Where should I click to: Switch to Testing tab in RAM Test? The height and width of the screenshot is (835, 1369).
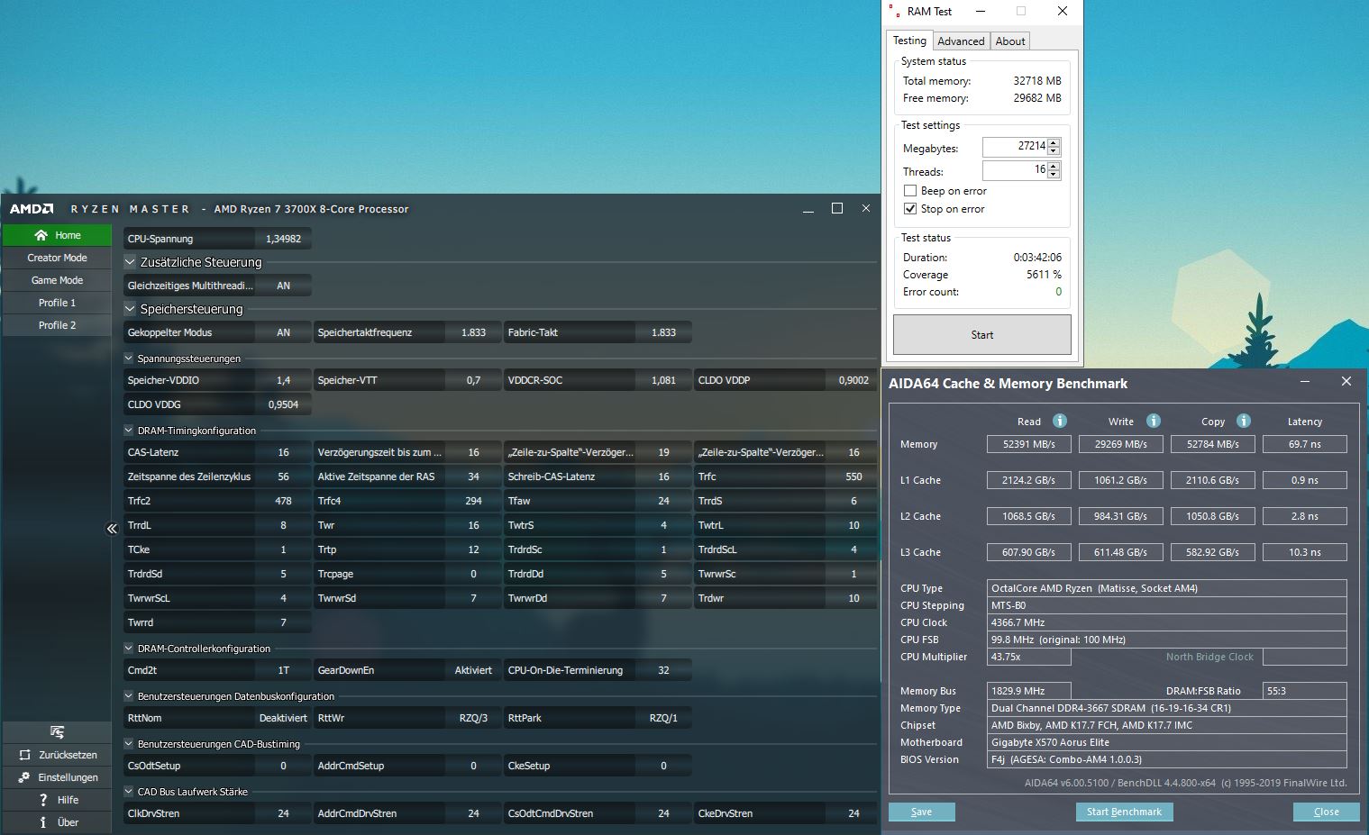pos(909,41)
